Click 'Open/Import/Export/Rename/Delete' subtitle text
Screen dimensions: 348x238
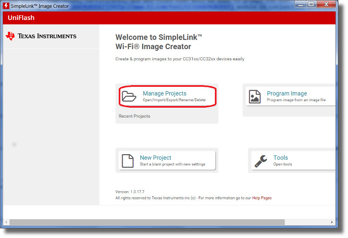174,100
